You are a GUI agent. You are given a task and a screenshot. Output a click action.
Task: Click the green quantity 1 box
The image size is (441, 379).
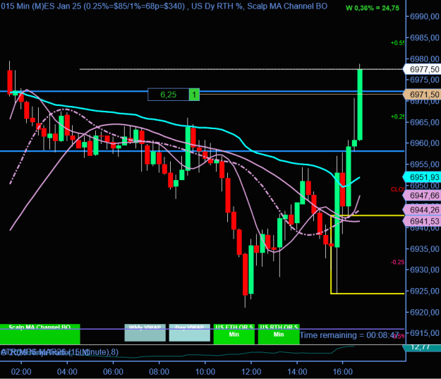tap(194, 95)
